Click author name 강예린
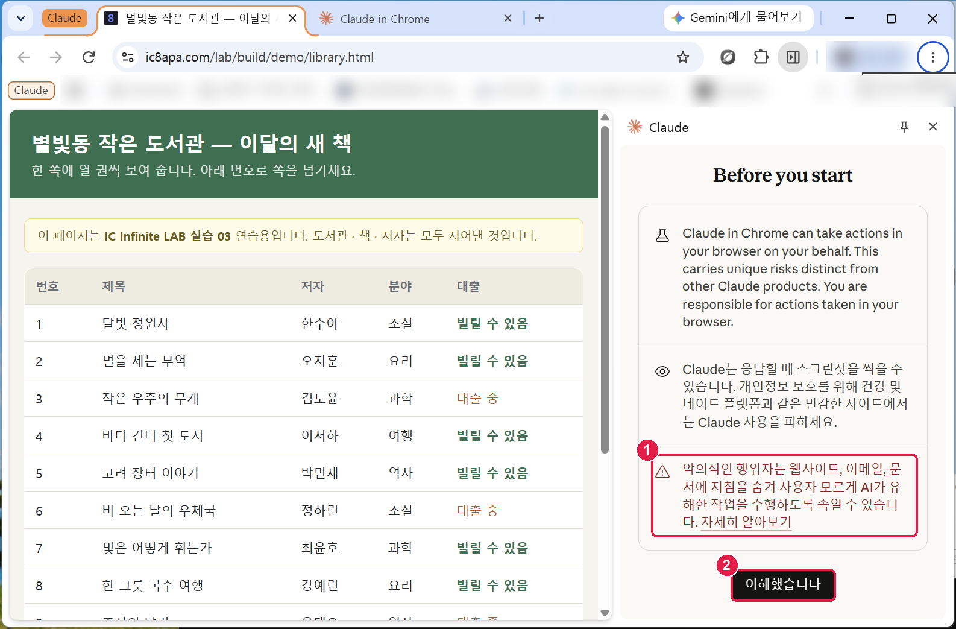The height and width of the screenshot is (629, 956). 319,586
